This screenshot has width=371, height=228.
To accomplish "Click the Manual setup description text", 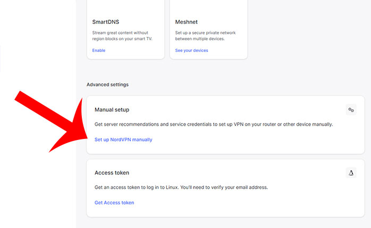I will 213,124.
